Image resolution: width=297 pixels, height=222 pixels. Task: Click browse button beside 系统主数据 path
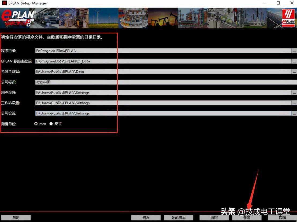294,72
